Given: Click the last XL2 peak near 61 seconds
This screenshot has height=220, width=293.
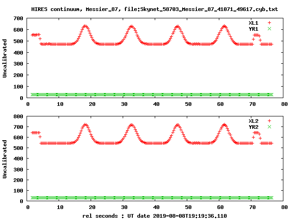Looking at the screenshot, I should coord(224,125).
